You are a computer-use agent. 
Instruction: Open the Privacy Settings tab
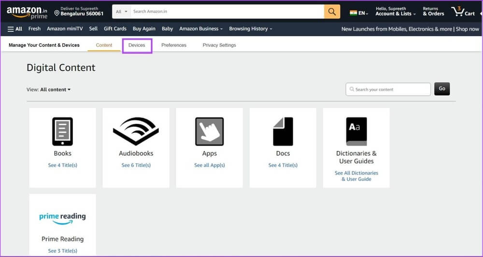[x=219, y=45]
